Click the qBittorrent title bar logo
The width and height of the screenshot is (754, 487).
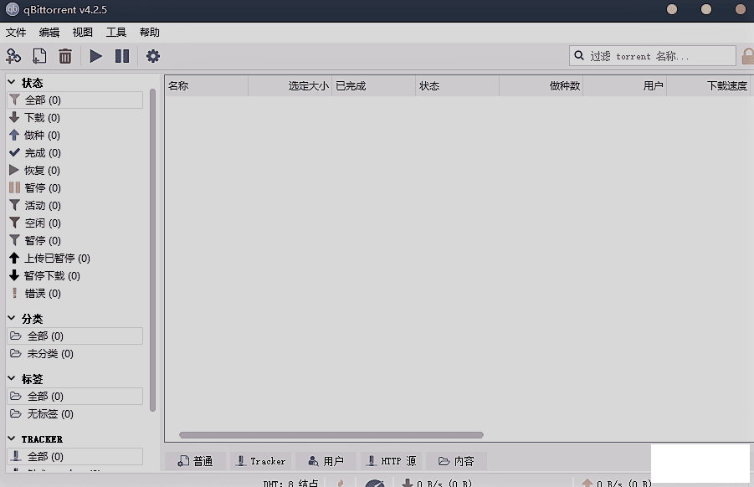[x=12, y=9]
